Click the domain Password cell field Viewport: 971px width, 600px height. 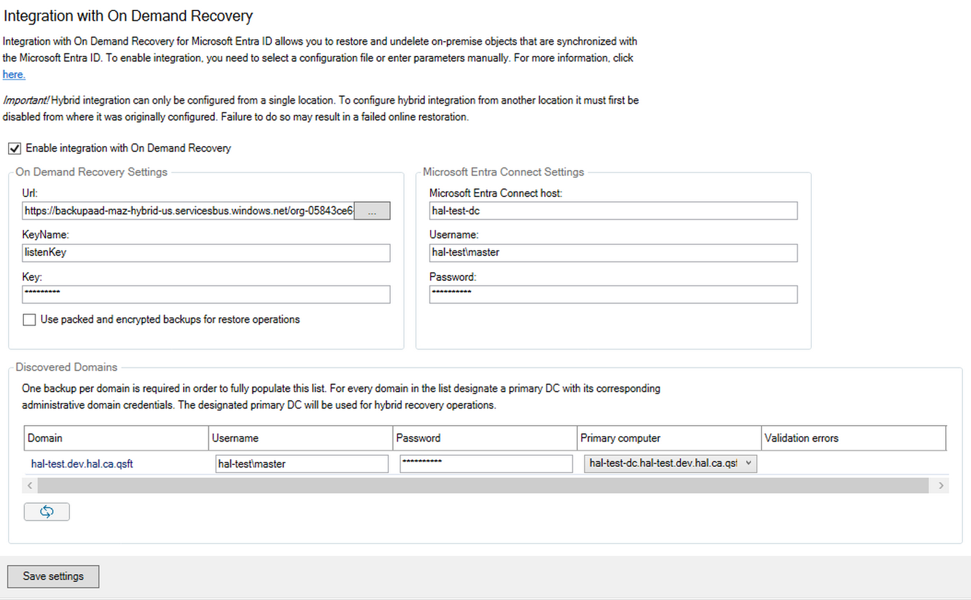486,464
